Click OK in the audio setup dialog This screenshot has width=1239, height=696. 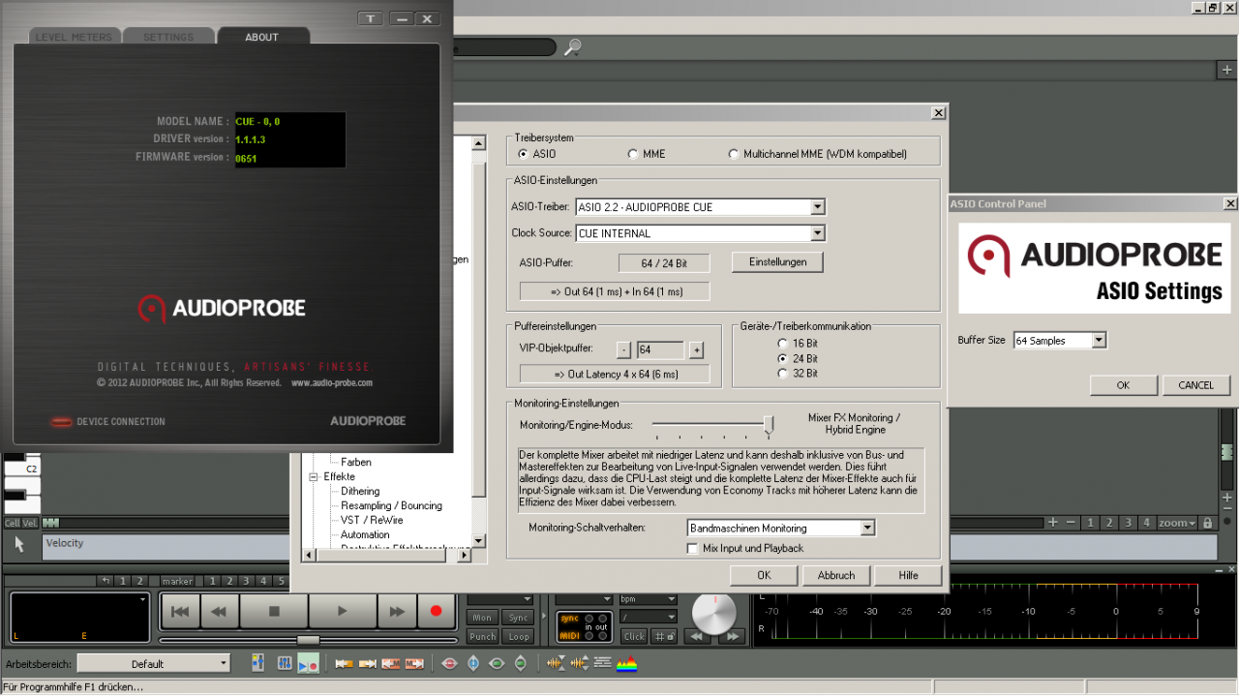coord(764,575)
